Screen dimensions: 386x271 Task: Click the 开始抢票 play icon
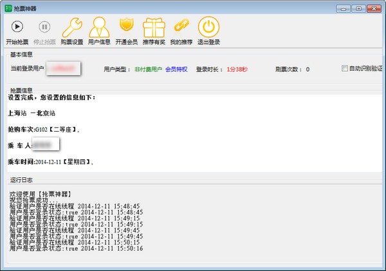click(x=17, y=27)
